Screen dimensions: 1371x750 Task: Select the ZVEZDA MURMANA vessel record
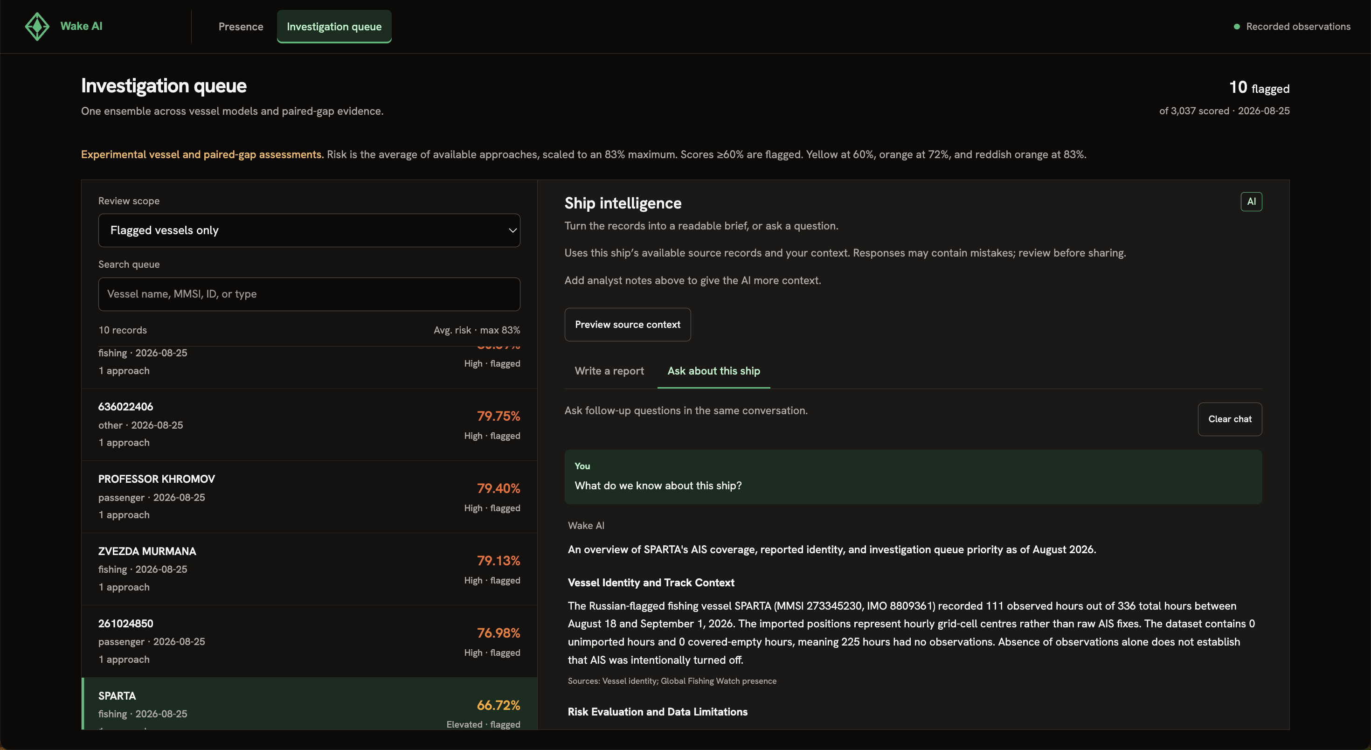pos(309,569)
